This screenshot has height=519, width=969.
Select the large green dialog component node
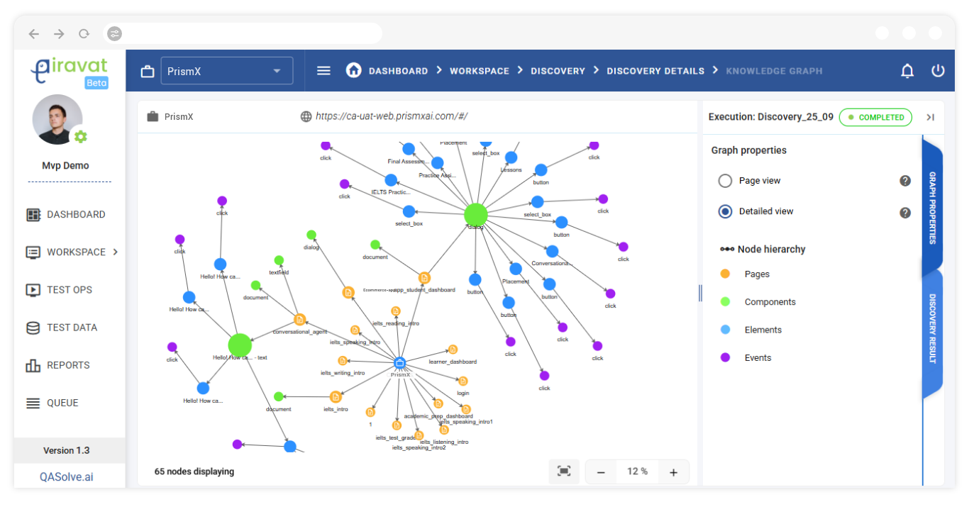[475, 214]
